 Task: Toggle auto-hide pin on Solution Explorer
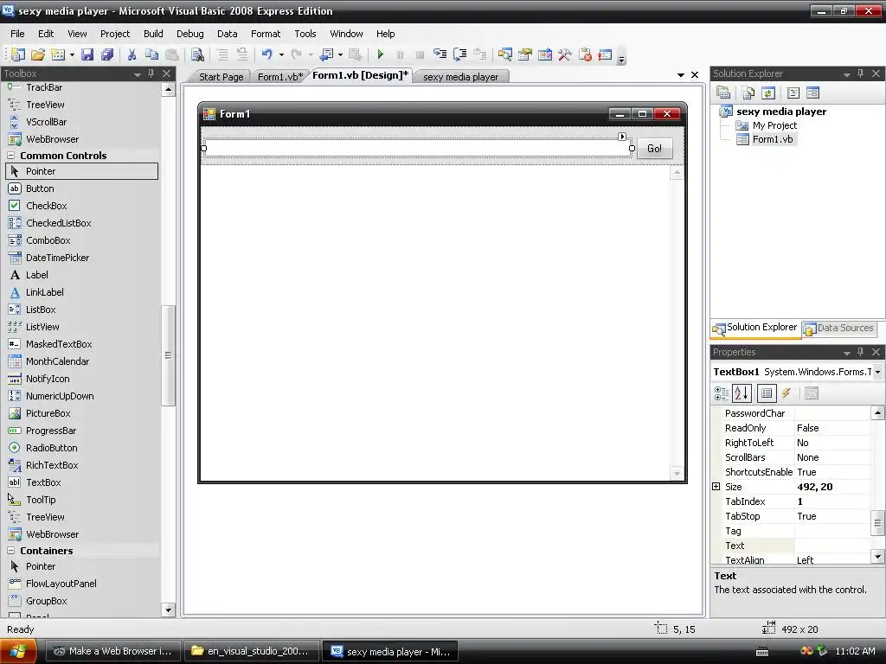coord(861,73)
